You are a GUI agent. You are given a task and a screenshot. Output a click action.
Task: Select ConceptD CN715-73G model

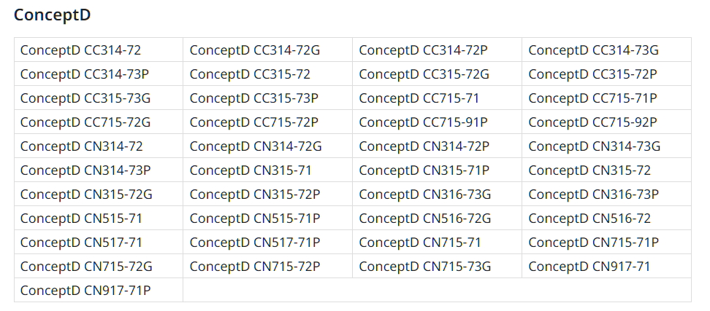437,266
